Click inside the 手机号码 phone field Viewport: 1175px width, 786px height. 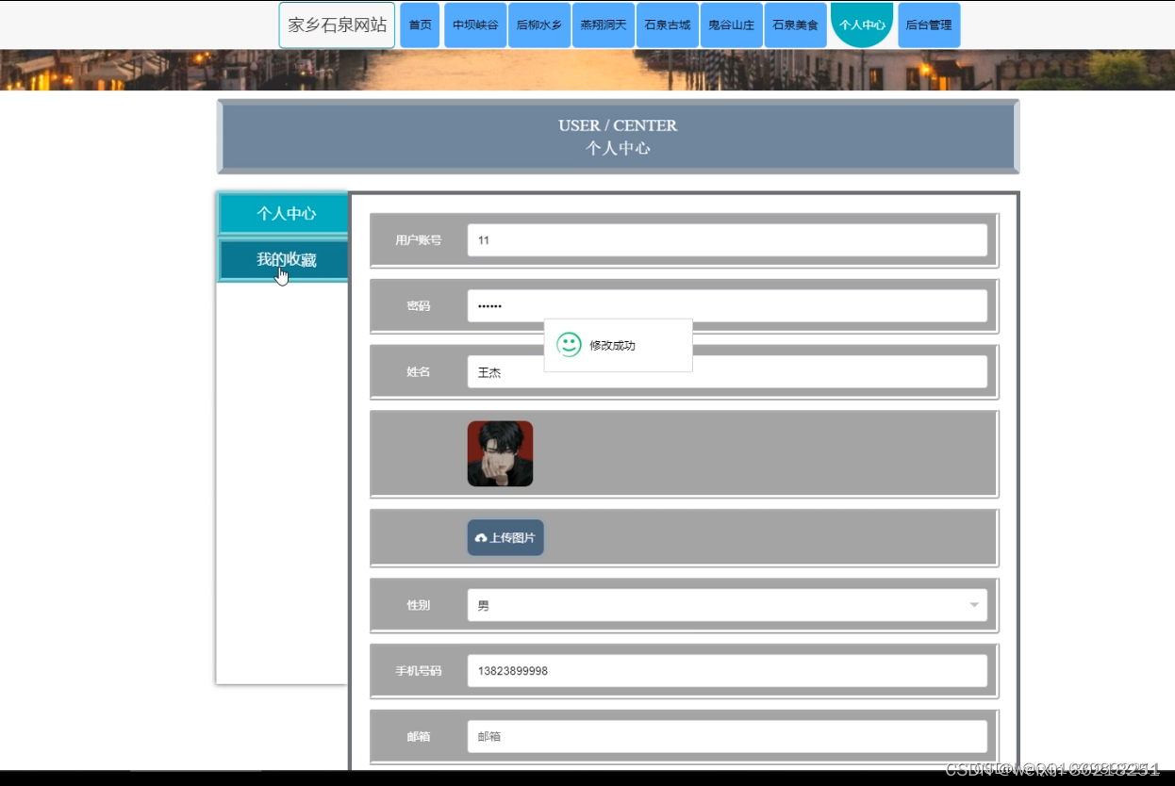tap(726, 670)
